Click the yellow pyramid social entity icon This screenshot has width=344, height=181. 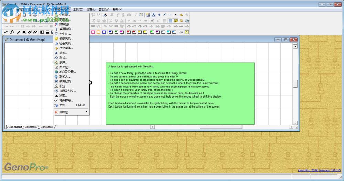click(x=181, y=15)
